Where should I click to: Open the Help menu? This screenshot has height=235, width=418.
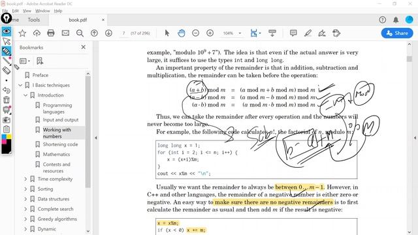58,11
